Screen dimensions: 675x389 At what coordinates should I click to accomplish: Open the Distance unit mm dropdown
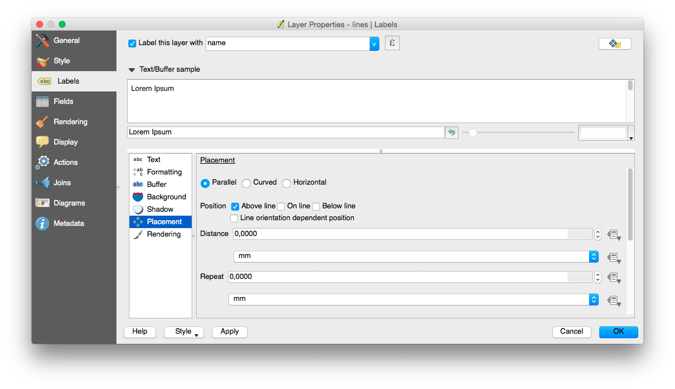click(416, 257)
